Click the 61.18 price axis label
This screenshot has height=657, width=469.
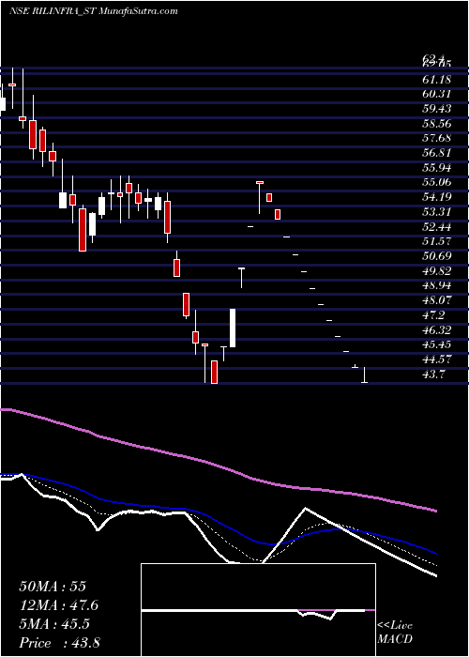[x=437, y=79]
